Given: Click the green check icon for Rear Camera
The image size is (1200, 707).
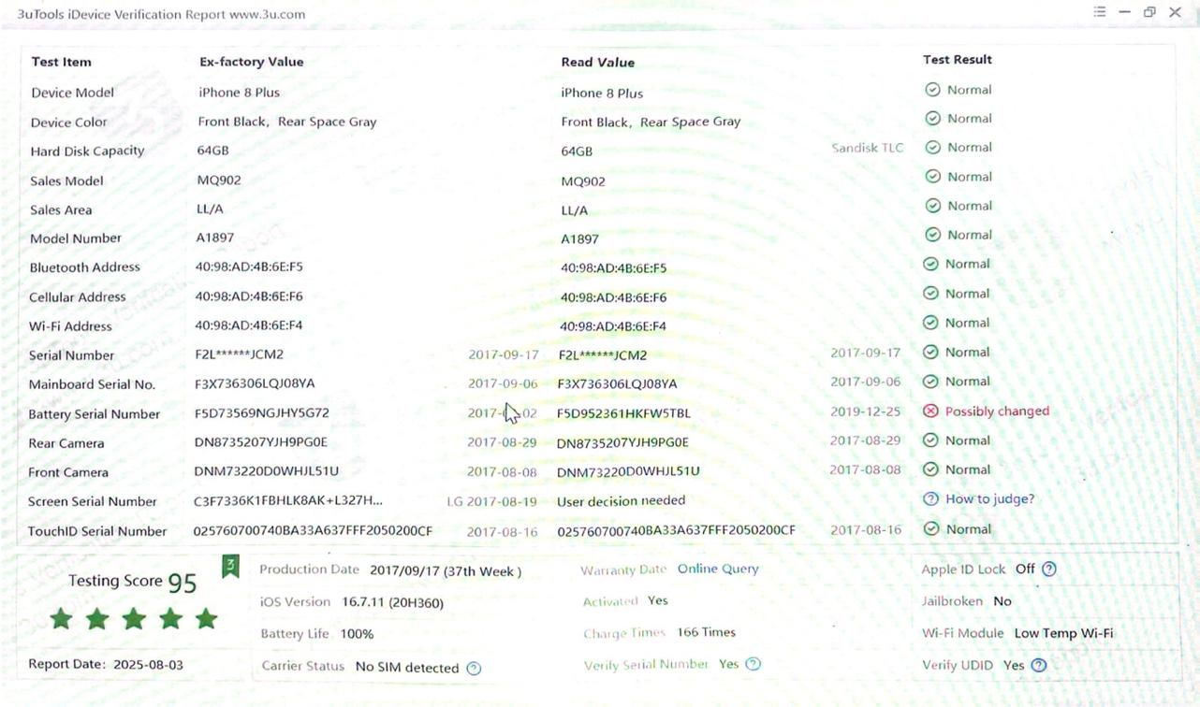Looking at the screenshot, I should 930,440.
